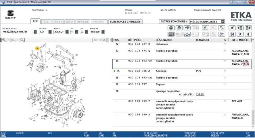This screenshot has height=138, width=255.
Task: Switch to the NORA tab
Action: point(70,22)
